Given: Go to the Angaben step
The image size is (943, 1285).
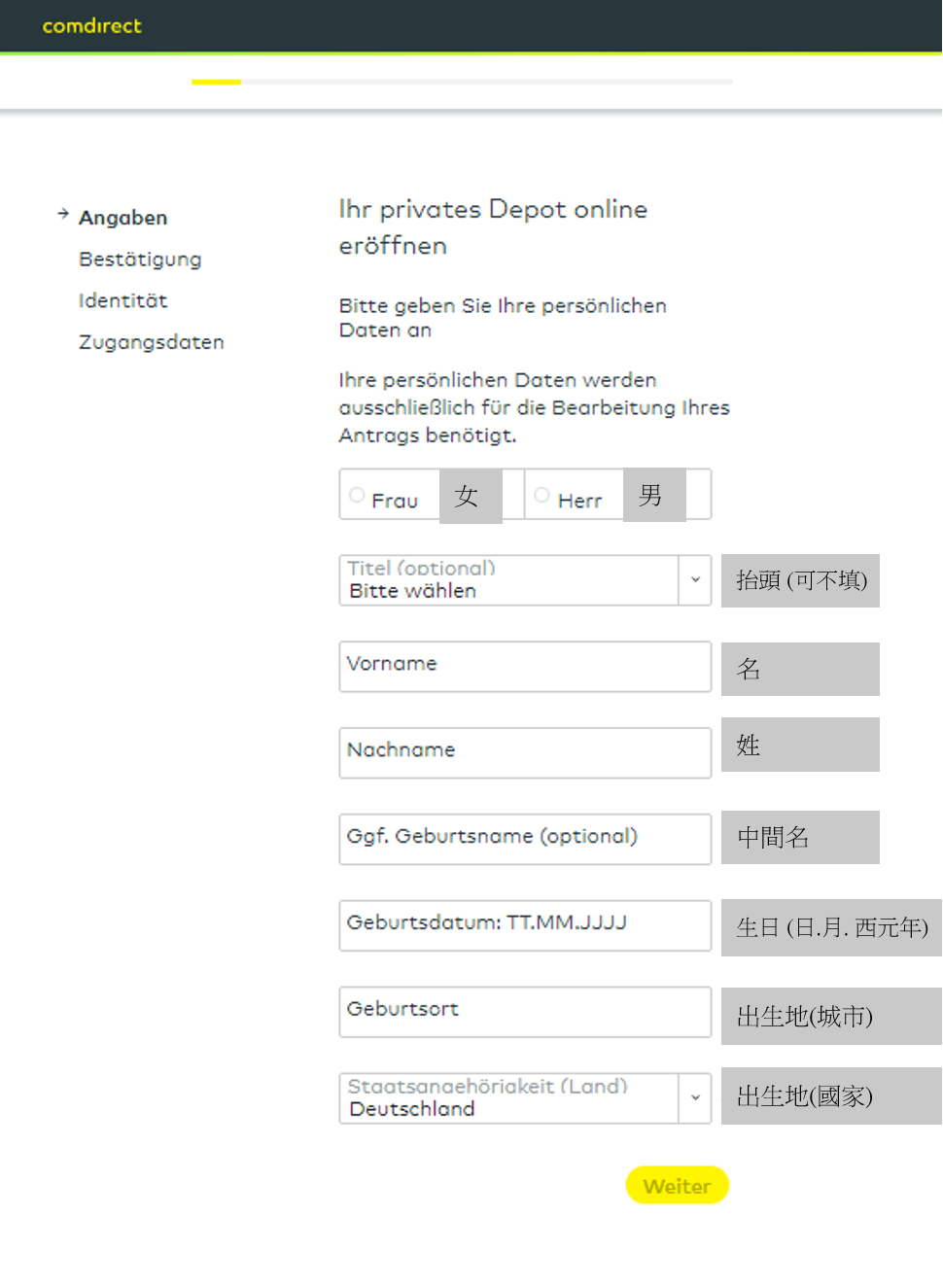Looking at the screenshot, I should pyautogui.click(x=122, y=218).
